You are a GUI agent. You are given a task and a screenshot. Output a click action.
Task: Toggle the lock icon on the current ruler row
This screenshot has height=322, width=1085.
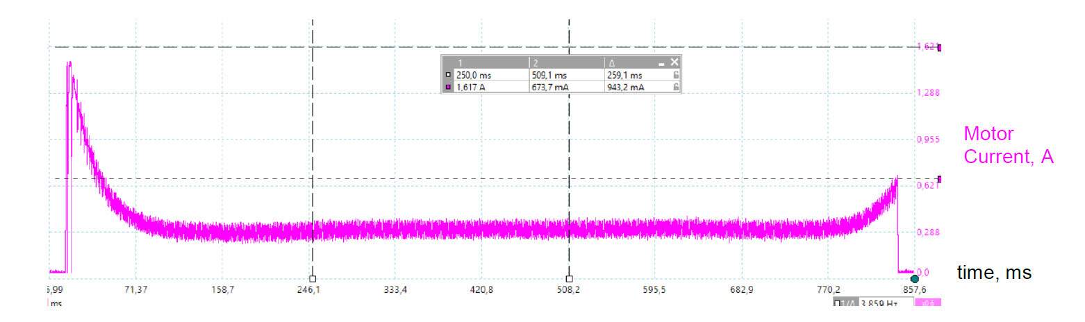pos(675,87)
